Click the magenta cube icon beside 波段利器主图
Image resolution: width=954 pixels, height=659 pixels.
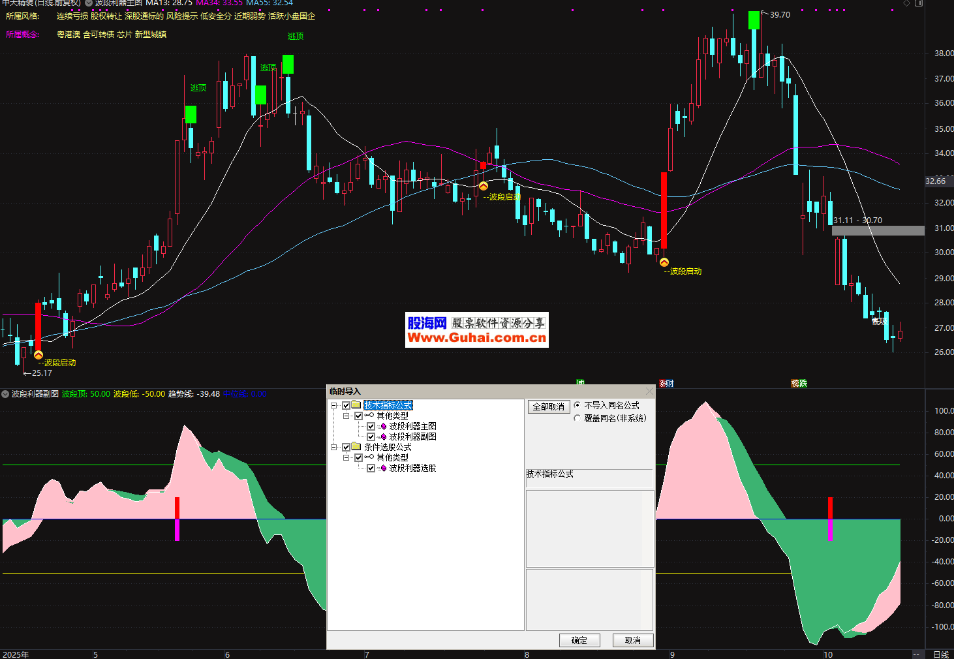point(383,427)
